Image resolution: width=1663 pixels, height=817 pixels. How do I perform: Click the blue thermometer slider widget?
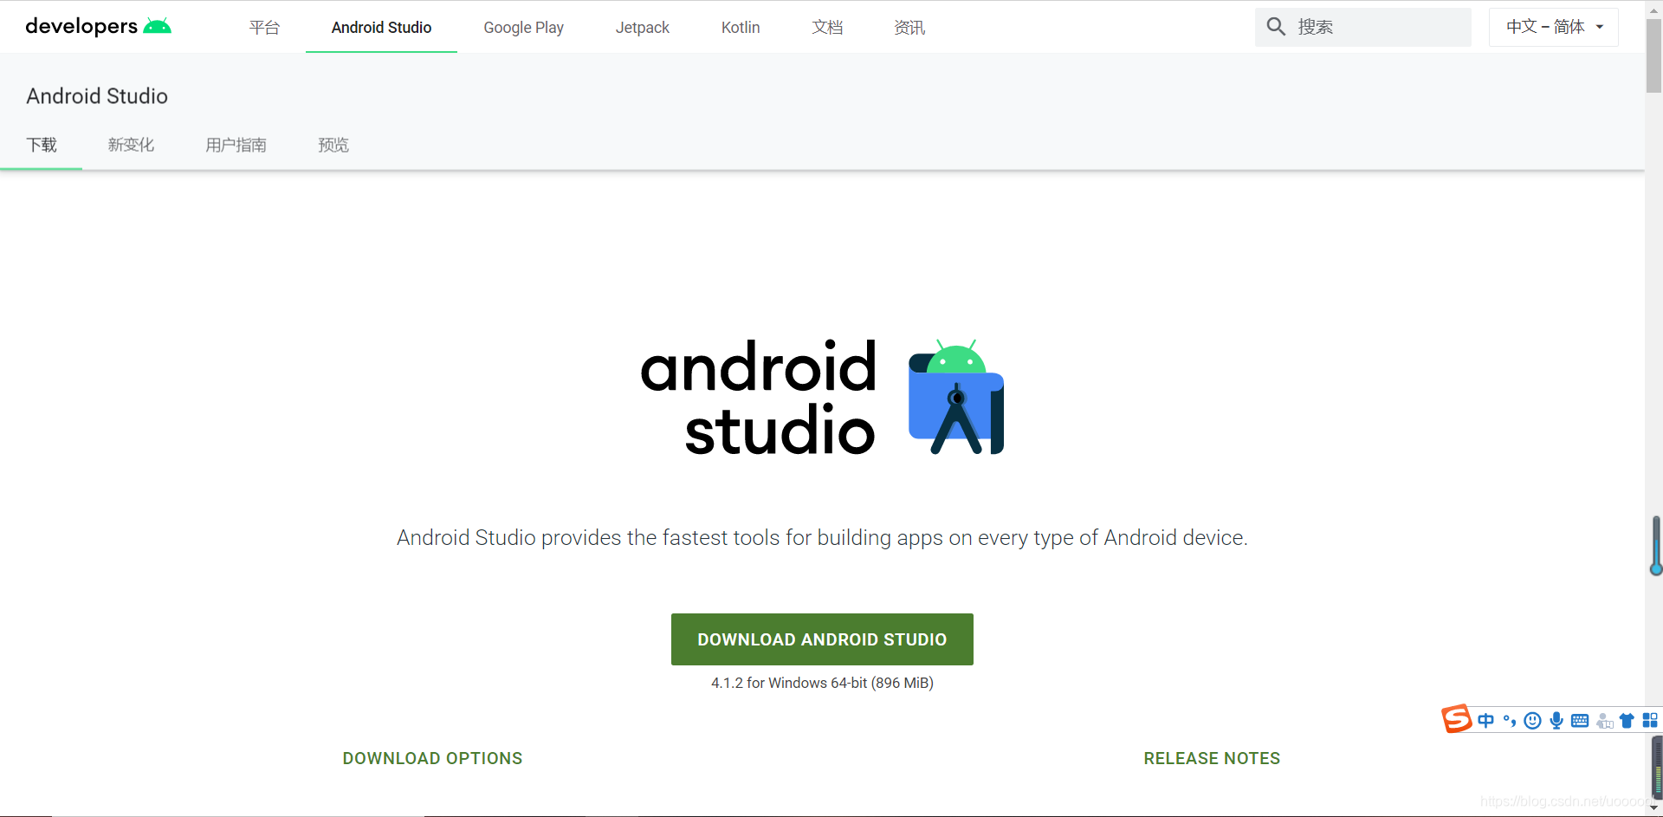[1656, 546]
